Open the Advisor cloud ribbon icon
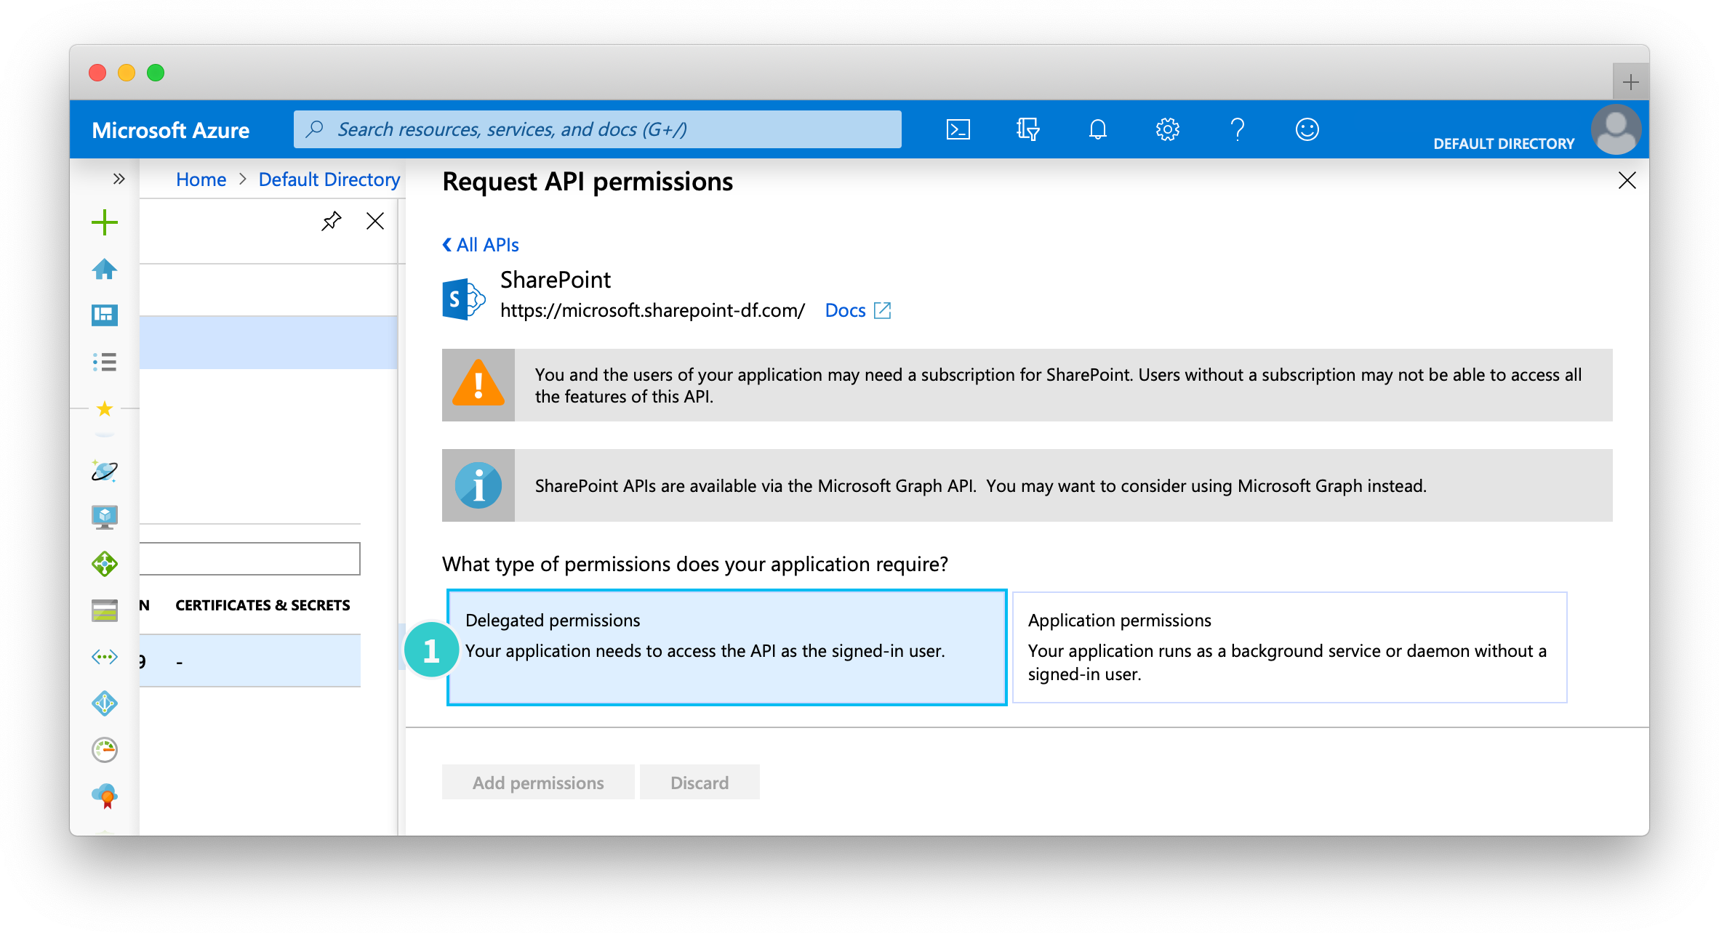This screenshot has height=933, width=1719. tap(105, 796)
